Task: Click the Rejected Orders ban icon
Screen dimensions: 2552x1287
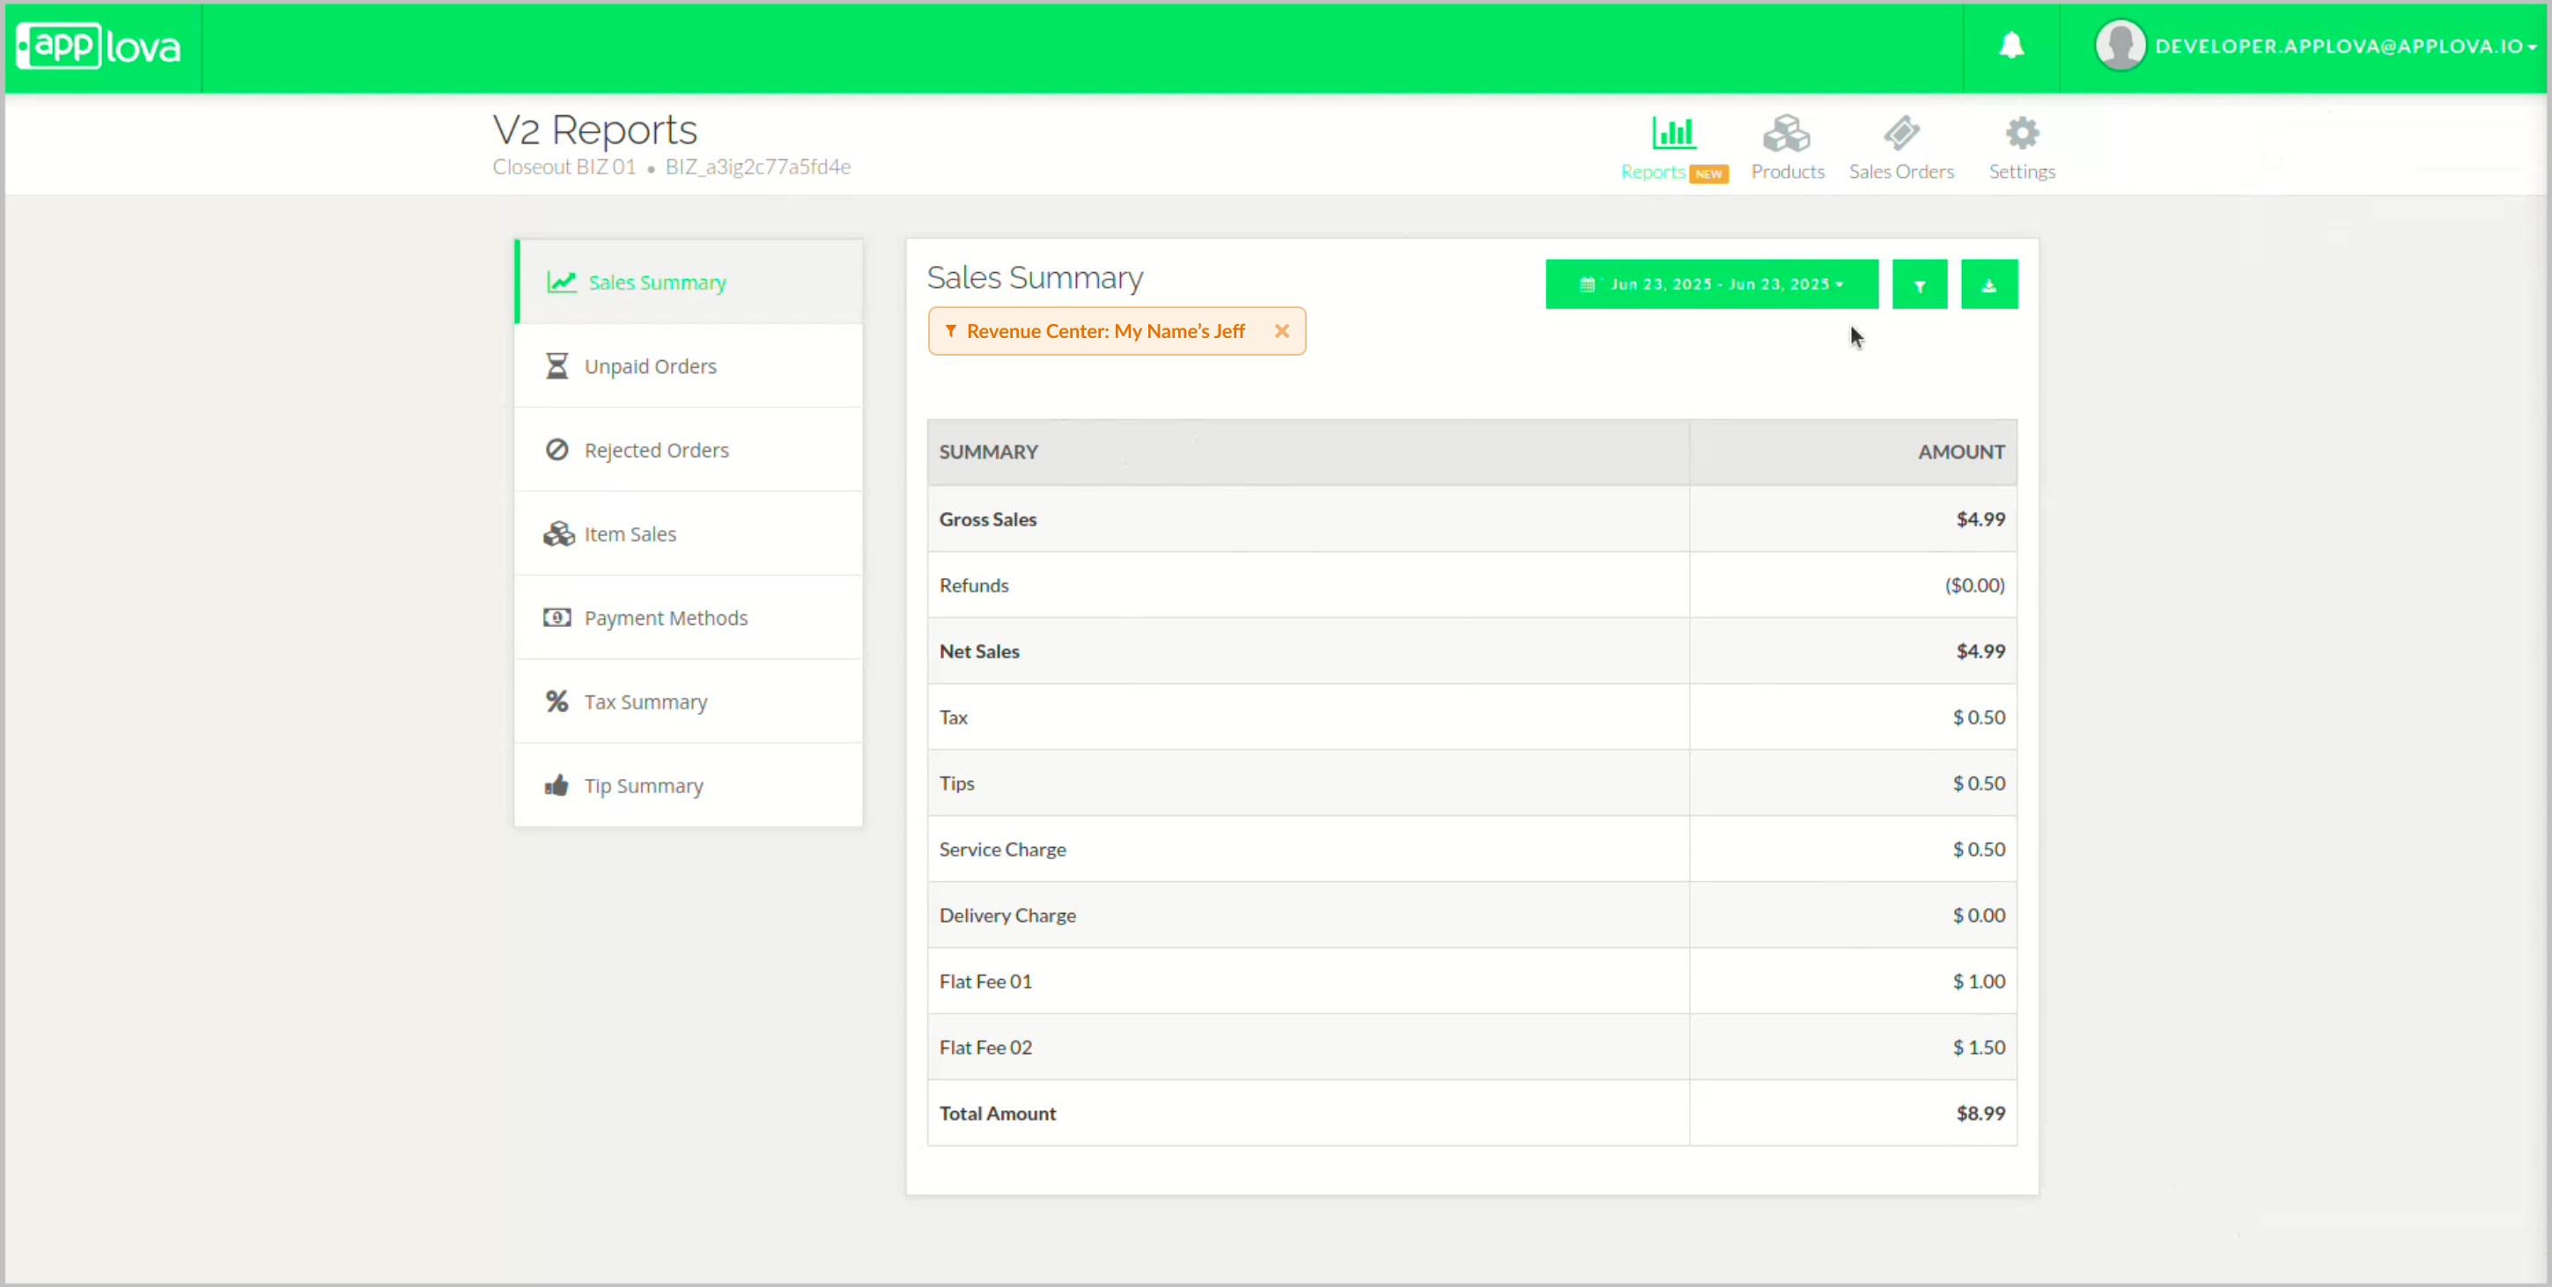Action: (557, 451)
